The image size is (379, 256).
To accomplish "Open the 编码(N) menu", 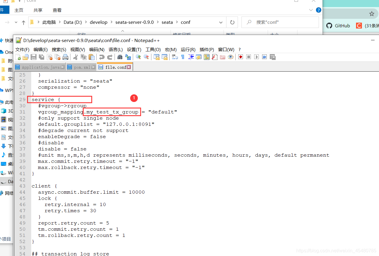I will [97, 49].
